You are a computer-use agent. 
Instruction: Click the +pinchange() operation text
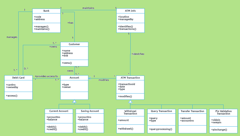click(x=219, y=130)
